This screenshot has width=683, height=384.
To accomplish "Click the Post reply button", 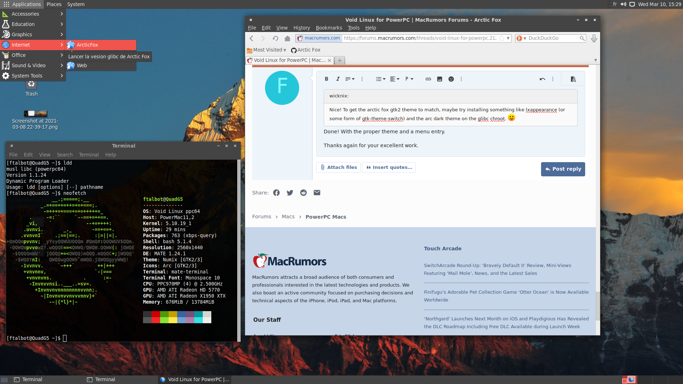I will tap(563, 169).
